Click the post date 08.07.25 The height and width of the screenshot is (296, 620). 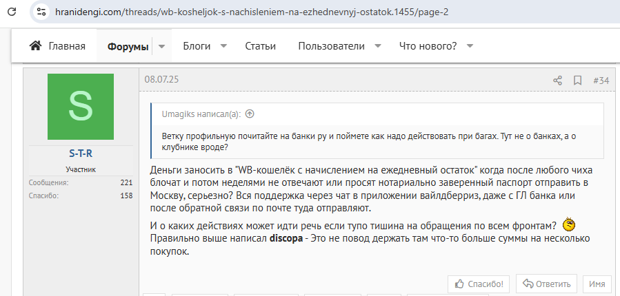click(x=161, y=79)
